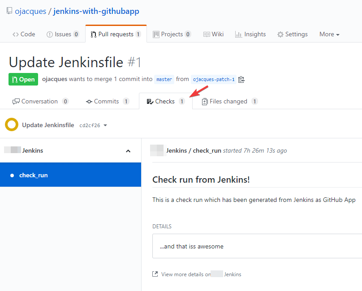Click the ojacques-patch-1 branch label

tap(213, 80)
